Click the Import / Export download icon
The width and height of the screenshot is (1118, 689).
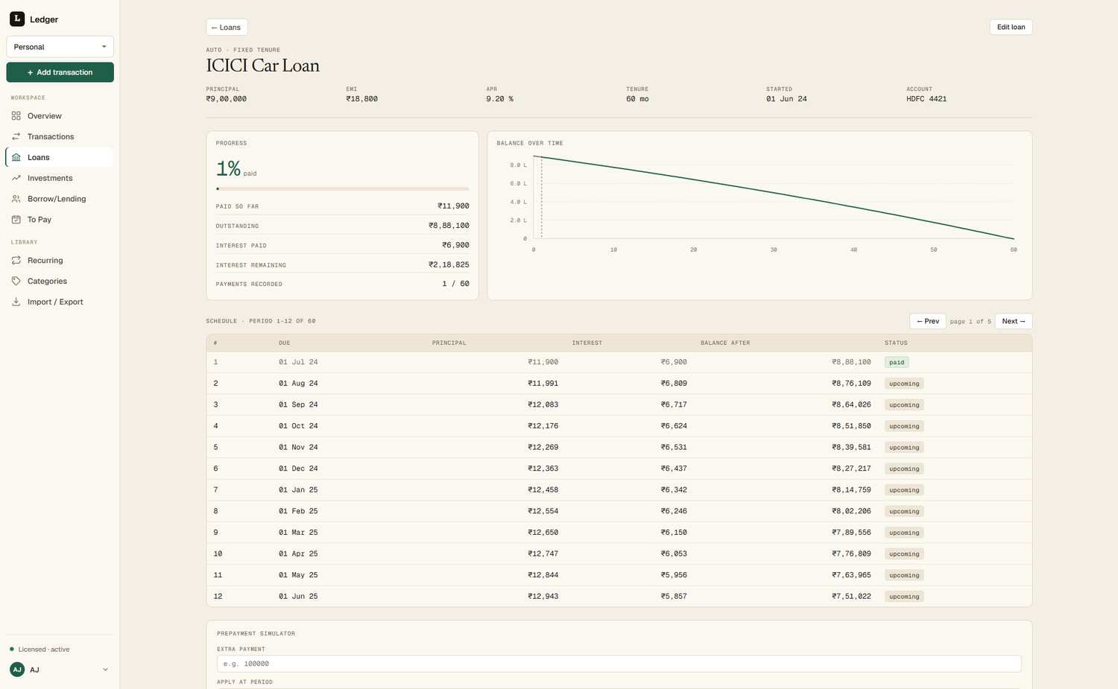point(16,302)
